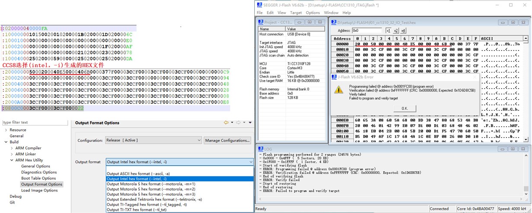The image size is (532, 213).
Task: Select Load Image Options tree item
Action: click(x=39, y=190)
